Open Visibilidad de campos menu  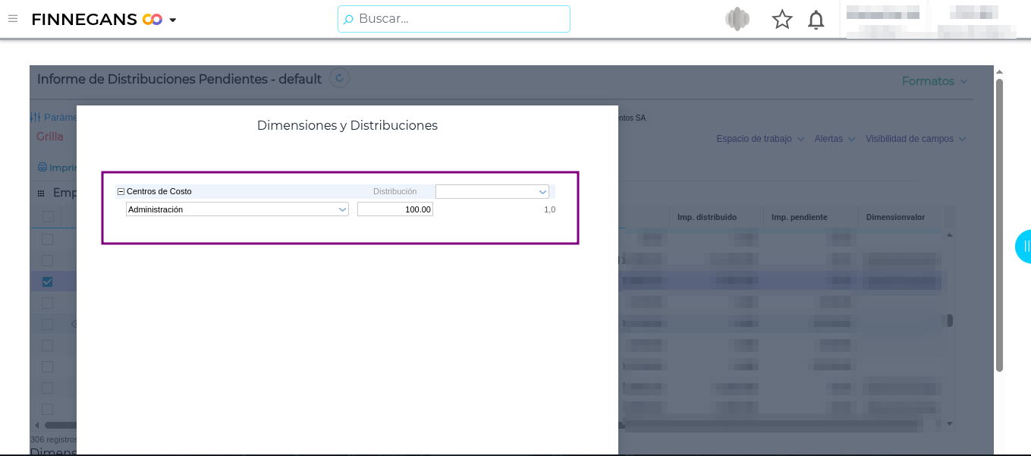pos(916,139)
